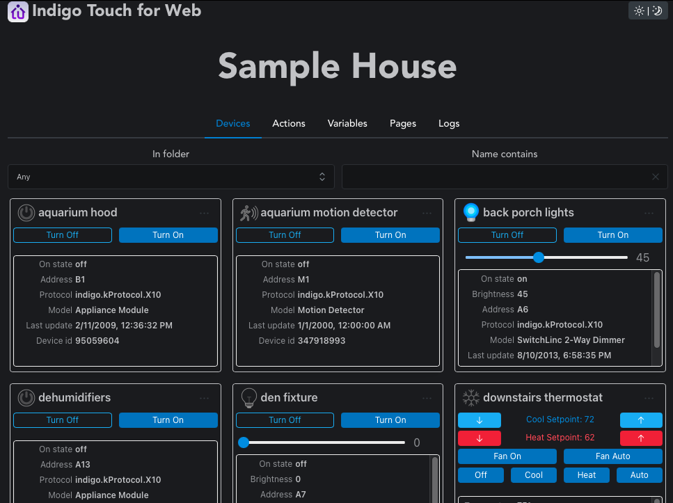
Task: Click aquarium motion detector sensor icon
Action: (x=249, y=213)
